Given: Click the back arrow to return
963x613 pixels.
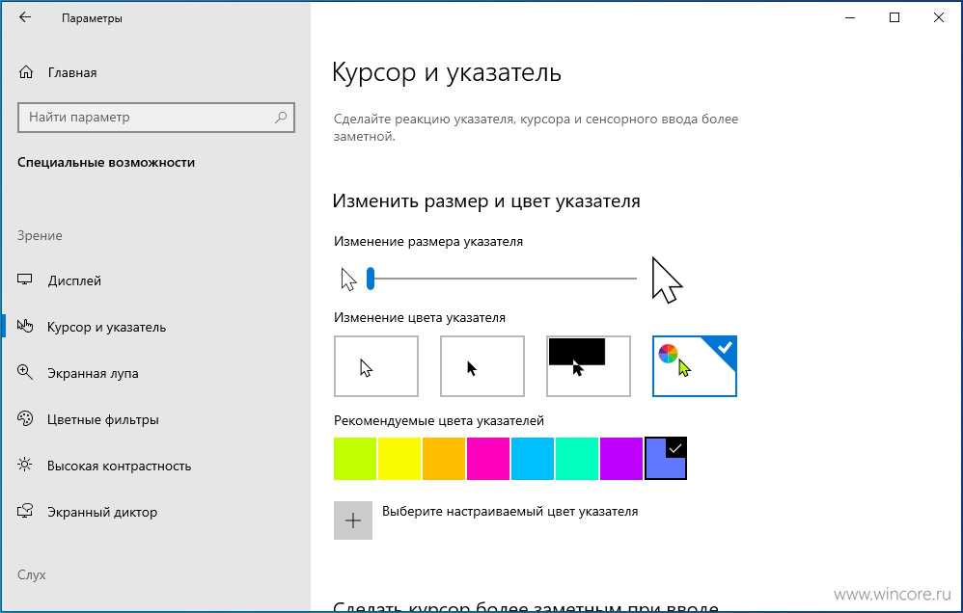Looking at the screenshot, I should pos(25,17).
